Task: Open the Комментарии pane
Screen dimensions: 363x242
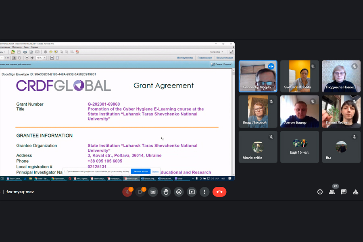Action: click(225, 58)
